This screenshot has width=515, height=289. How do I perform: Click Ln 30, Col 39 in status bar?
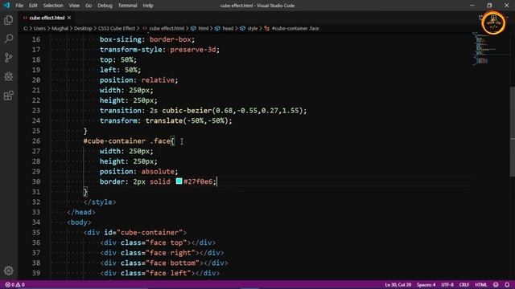[398, 285]
